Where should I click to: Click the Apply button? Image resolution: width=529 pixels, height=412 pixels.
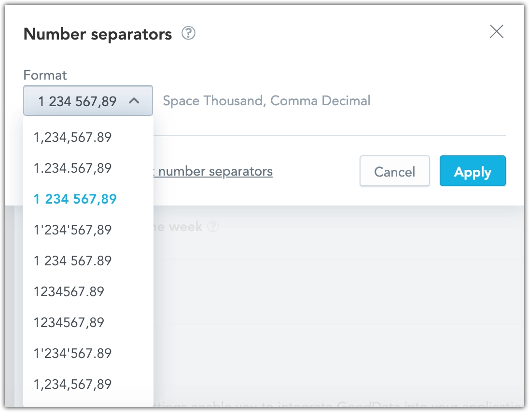point(473,171)
